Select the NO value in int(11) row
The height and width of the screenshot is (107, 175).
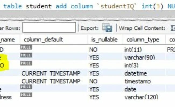[93, 49]
